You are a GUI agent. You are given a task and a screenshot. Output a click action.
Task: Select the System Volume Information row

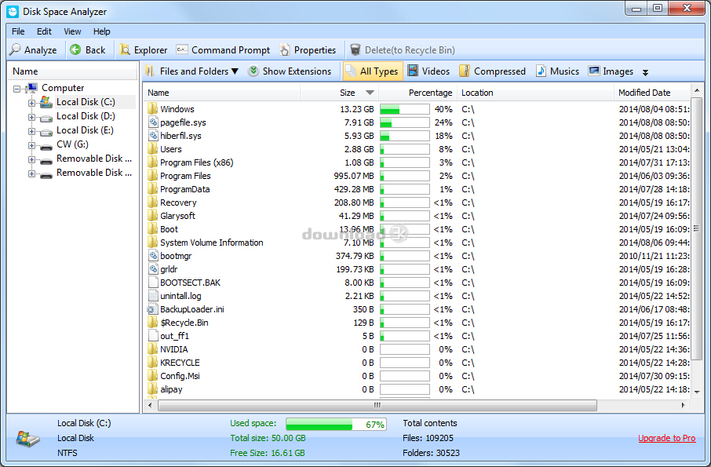coord(418,243)
